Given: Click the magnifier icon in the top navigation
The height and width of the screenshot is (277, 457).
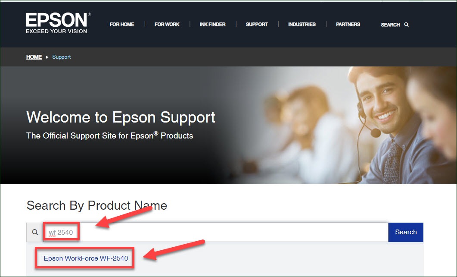Looking at the screenshot, I should tap(407, 25).
